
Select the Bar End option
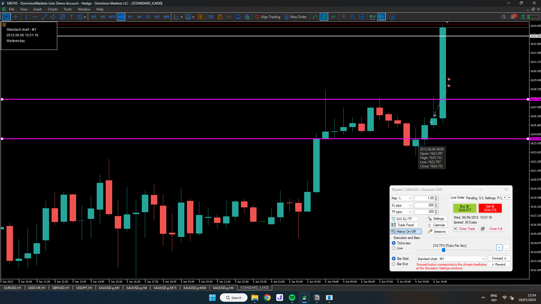pyautogui.click(x=394, y=264)
